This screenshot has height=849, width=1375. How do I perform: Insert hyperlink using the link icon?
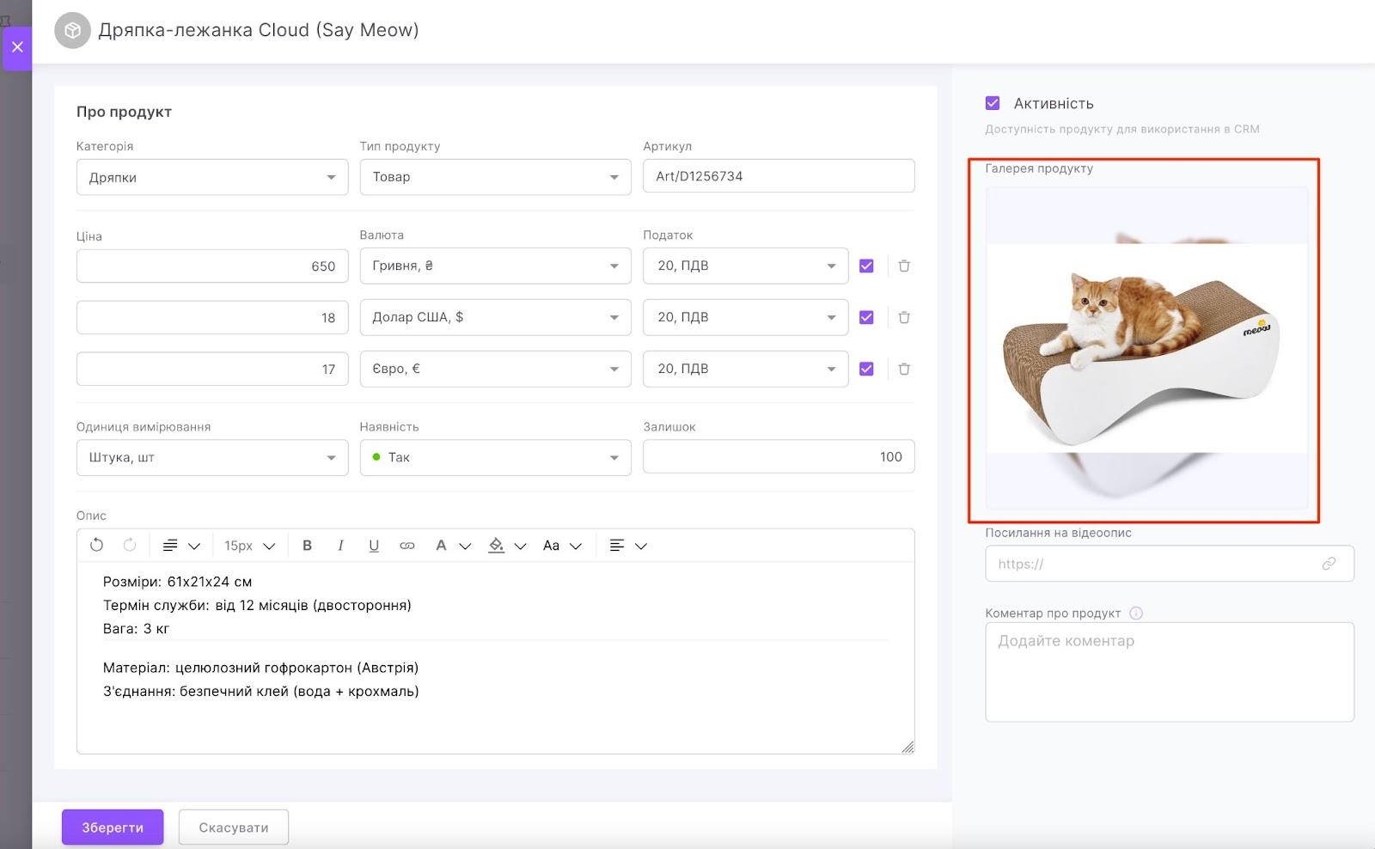[x=407, y=546]
